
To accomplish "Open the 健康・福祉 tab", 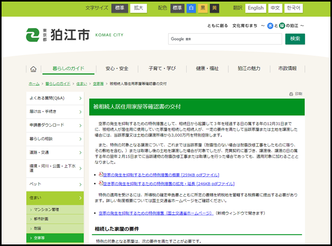I will [207, 69].
